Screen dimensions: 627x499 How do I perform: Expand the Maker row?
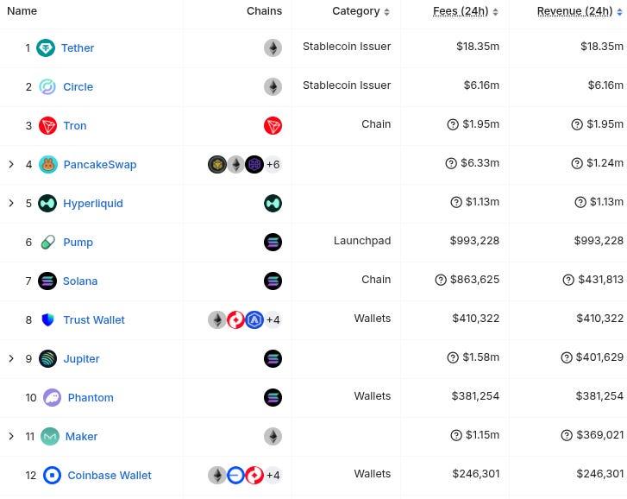coord(11,437)
